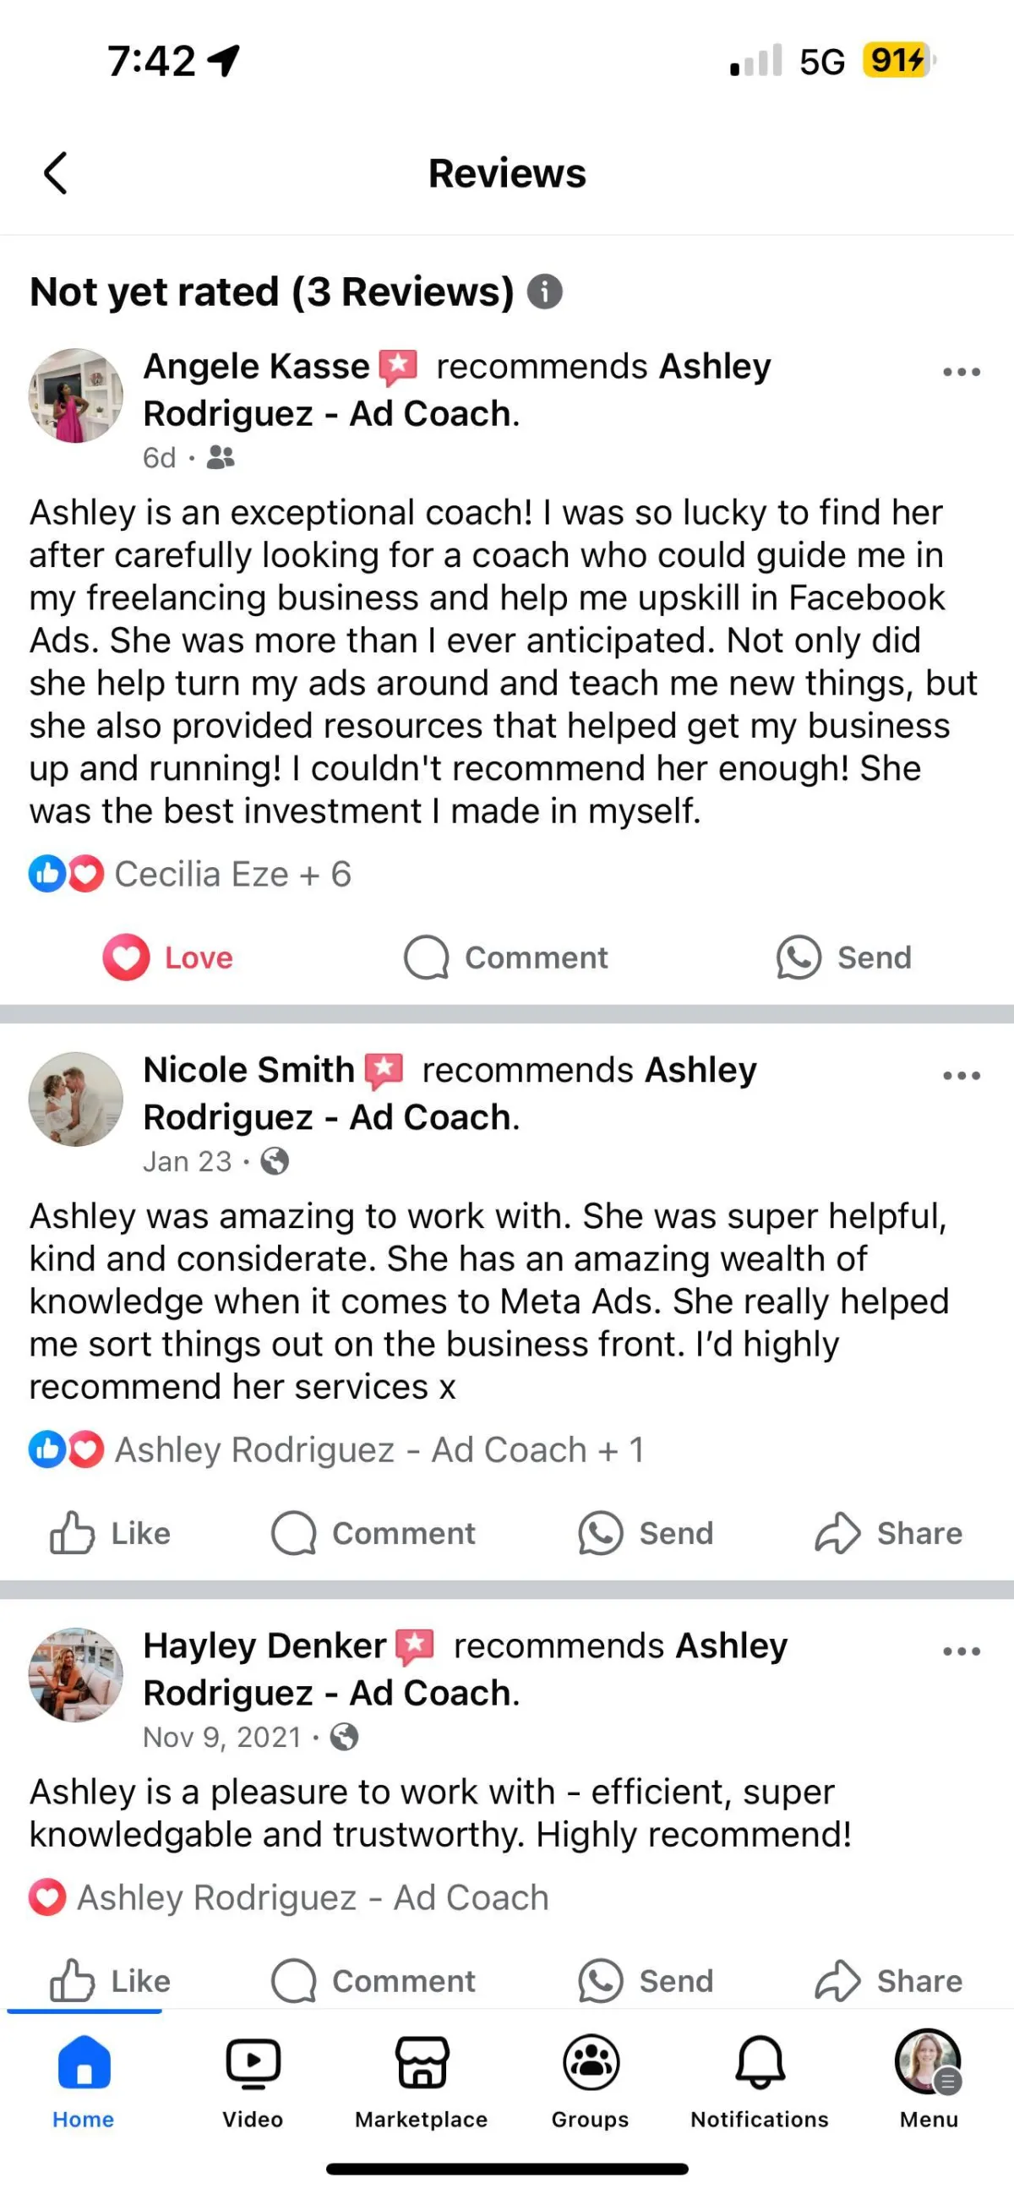Open Angele Kasse's profile picture

pos(76,396)
